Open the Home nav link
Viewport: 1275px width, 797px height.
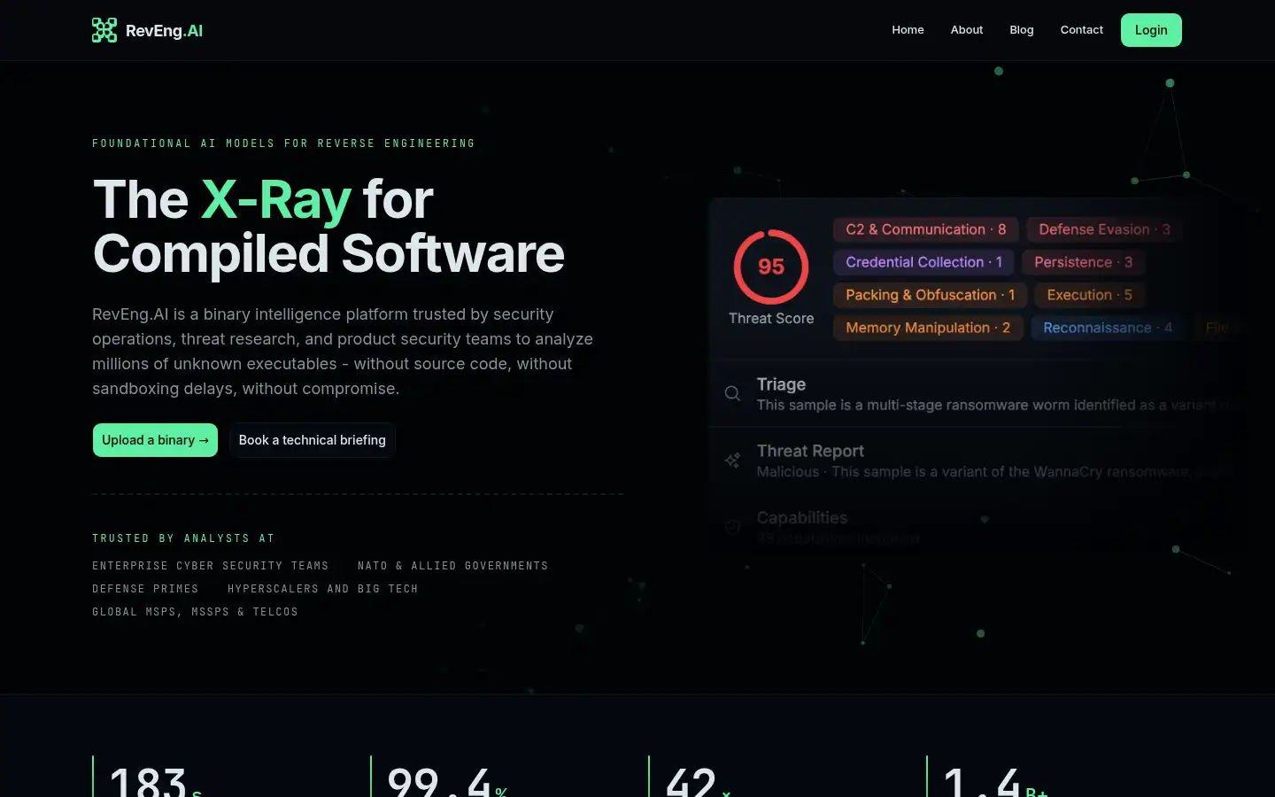tap(908, 30)
